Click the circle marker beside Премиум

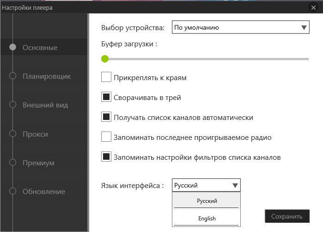coord(12,162)
